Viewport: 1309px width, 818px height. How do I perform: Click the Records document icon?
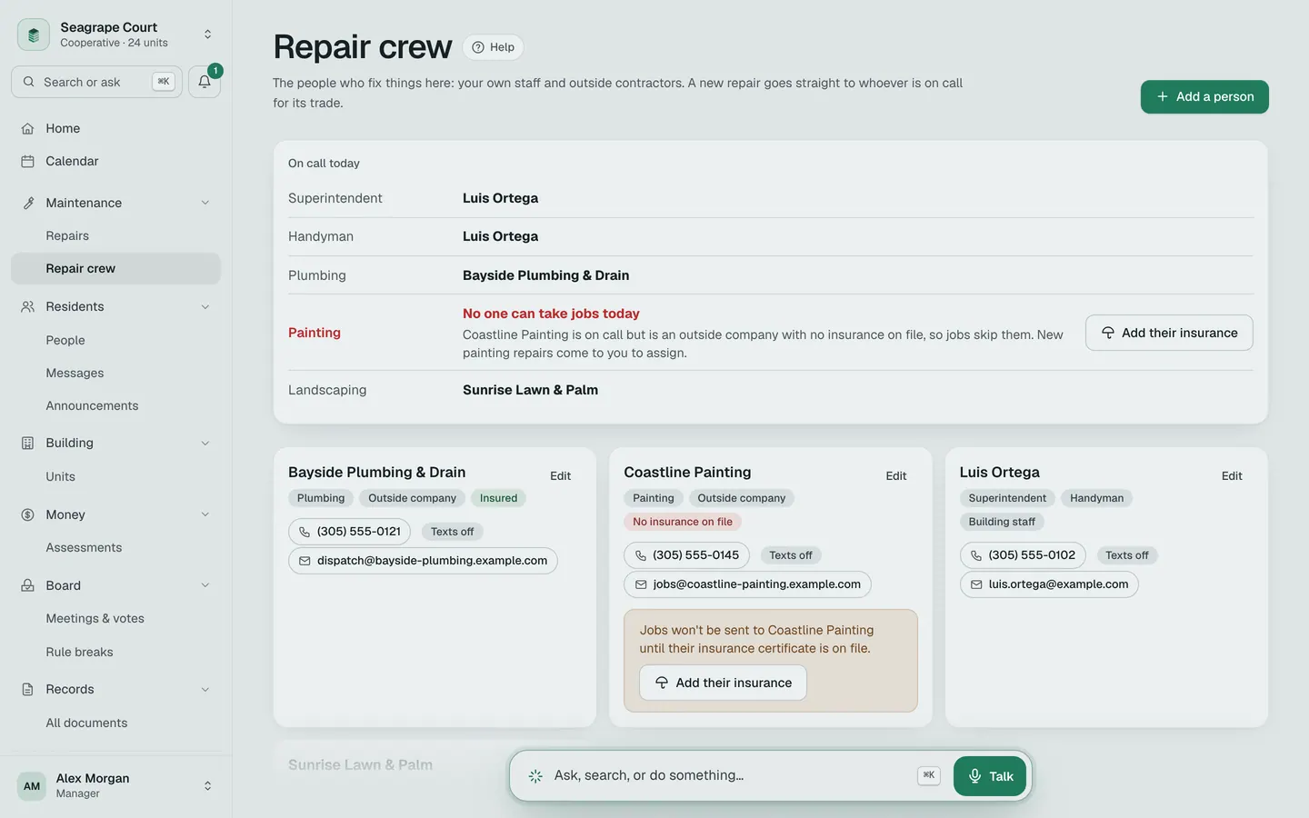point(28,689)
